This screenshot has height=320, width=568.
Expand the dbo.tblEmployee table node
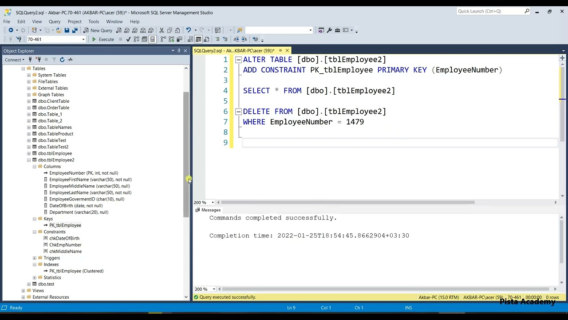(29, 153)
